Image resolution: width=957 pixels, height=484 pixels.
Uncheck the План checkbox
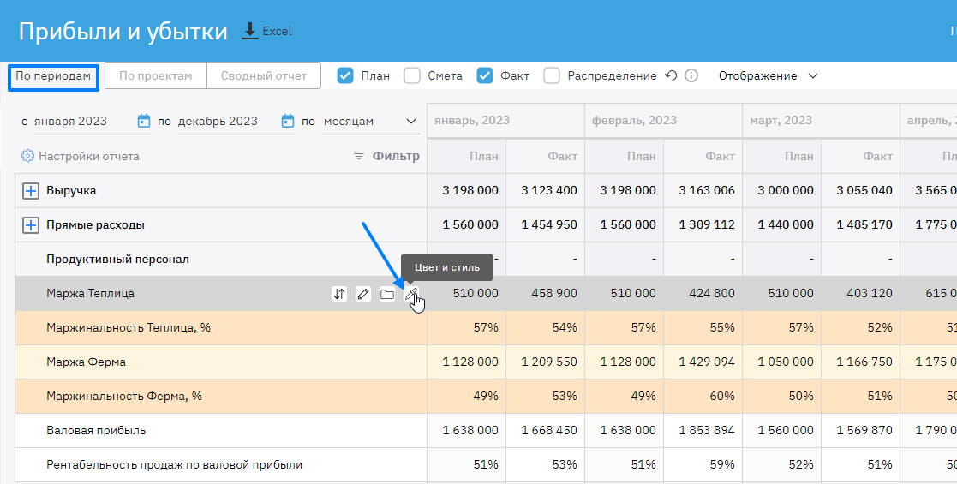pyautogui.click(x=345, y=75)
